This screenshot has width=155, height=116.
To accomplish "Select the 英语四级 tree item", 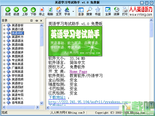I will 18,87.
